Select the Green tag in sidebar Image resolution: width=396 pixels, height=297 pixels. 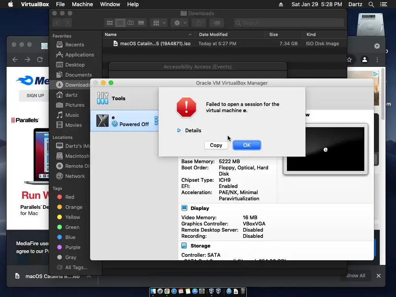pyautogui.click(x=68, y=227)
